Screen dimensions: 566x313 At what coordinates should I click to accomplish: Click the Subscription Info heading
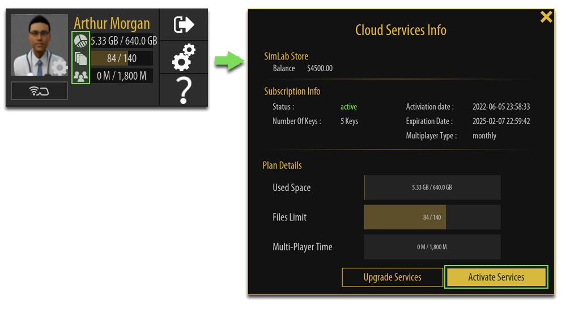pos(292,92)
